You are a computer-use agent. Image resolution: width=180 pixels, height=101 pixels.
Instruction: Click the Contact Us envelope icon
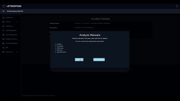click(3, 52)
